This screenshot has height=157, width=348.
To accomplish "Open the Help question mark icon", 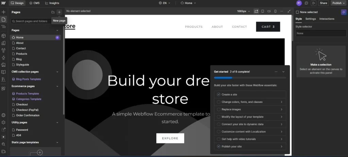I will (x=3, y=130).
